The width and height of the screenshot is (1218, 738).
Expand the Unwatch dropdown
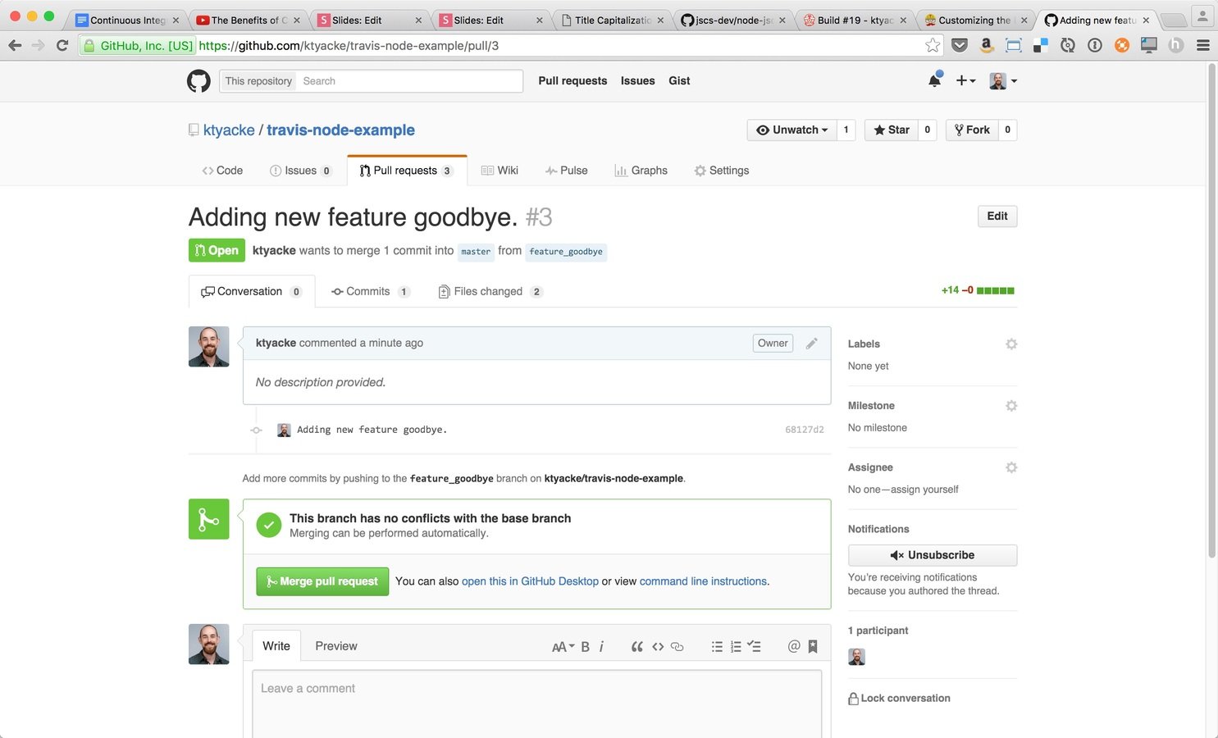[791, 130]
